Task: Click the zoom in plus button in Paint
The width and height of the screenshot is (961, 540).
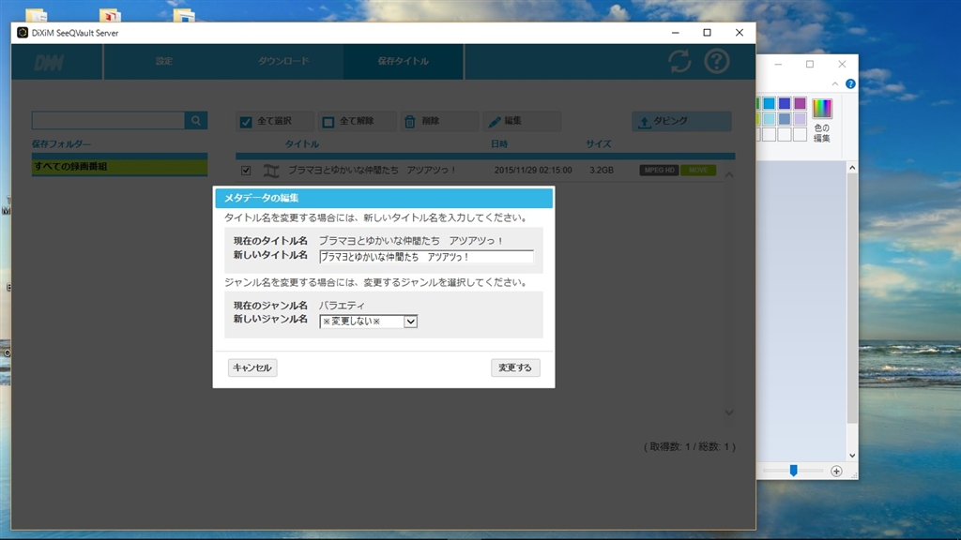Action: pos(836,471)
